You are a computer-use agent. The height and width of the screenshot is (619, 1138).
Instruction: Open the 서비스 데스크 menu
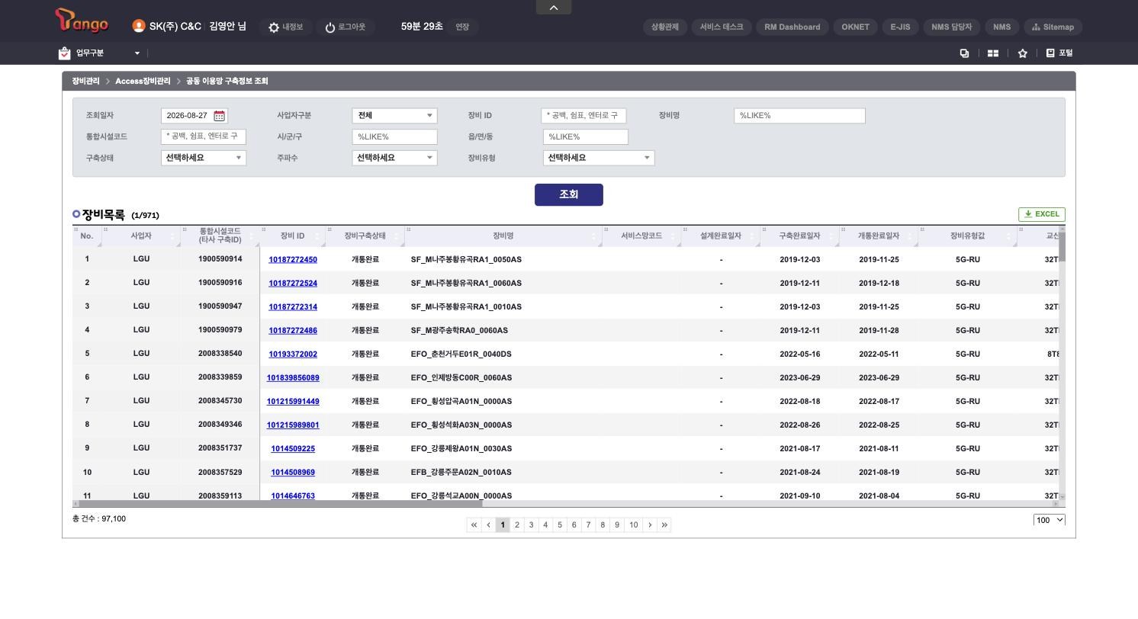(722, 27)
